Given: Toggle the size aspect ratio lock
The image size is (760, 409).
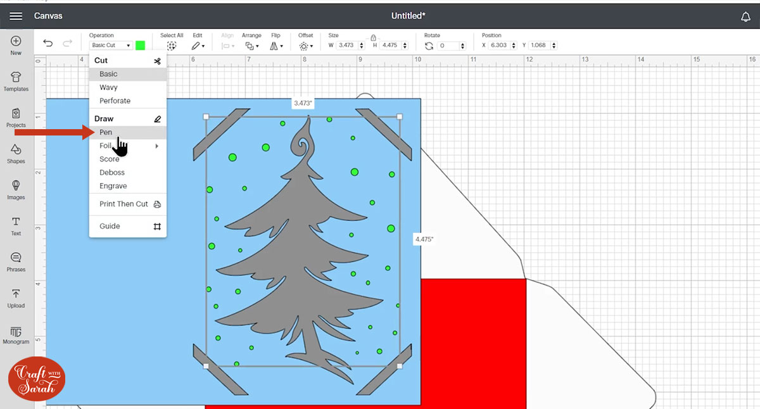Looking at the screenshot, I should tap(373, 37).
